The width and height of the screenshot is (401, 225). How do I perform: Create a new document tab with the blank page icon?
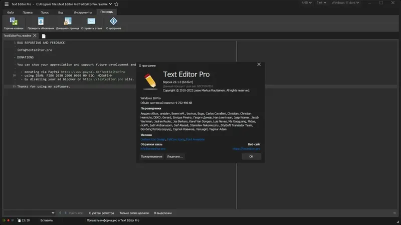(x=44, y=36)
